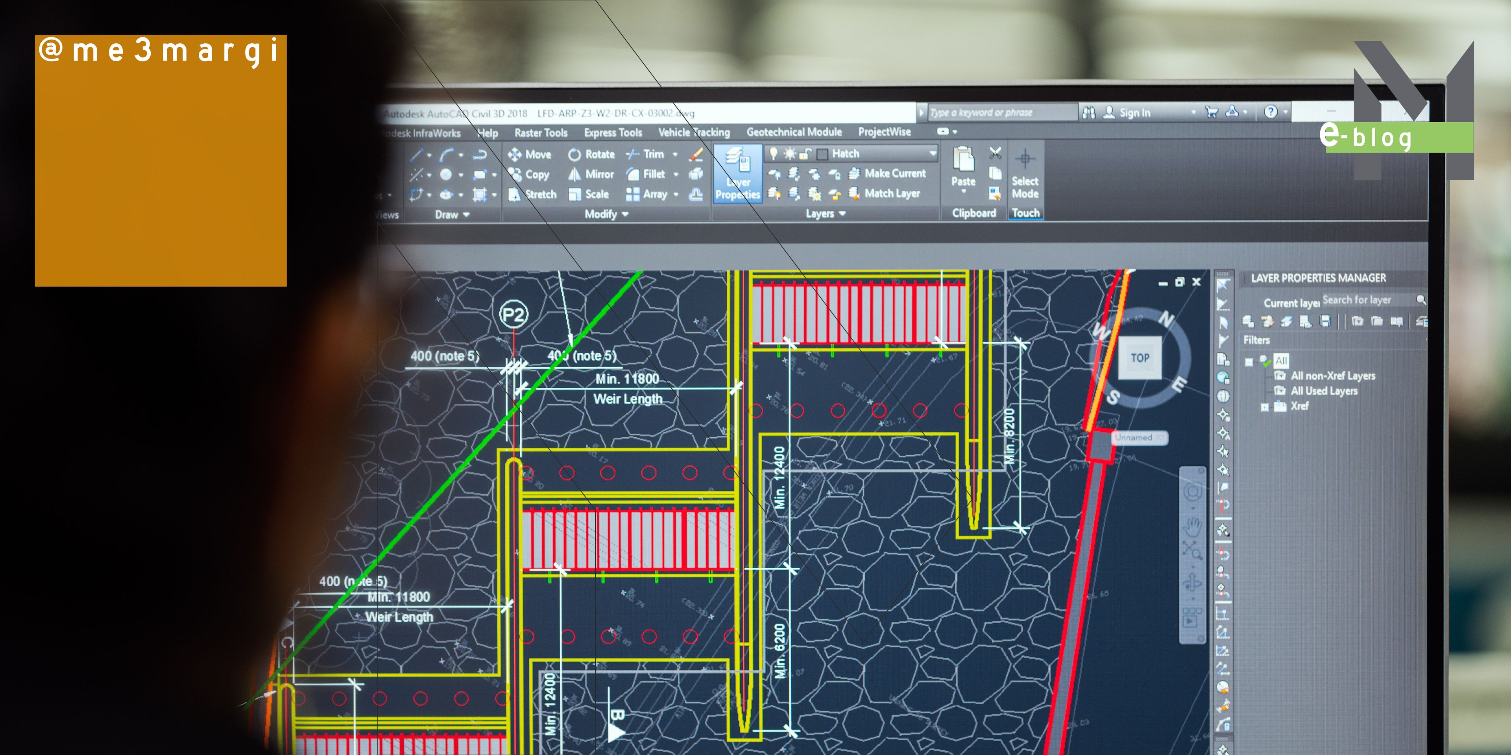Select the Arc draw tool

[447, 155]
